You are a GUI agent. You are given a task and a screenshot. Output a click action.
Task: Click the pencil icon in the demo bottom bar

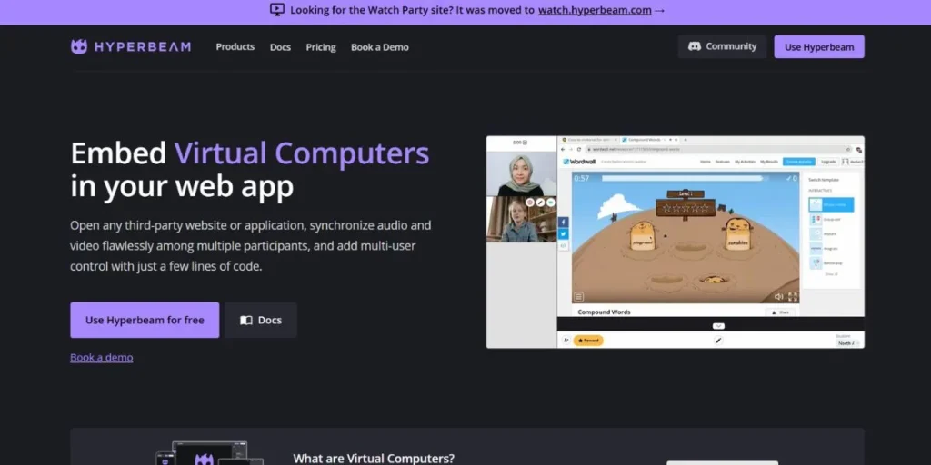tap(718, 341)
